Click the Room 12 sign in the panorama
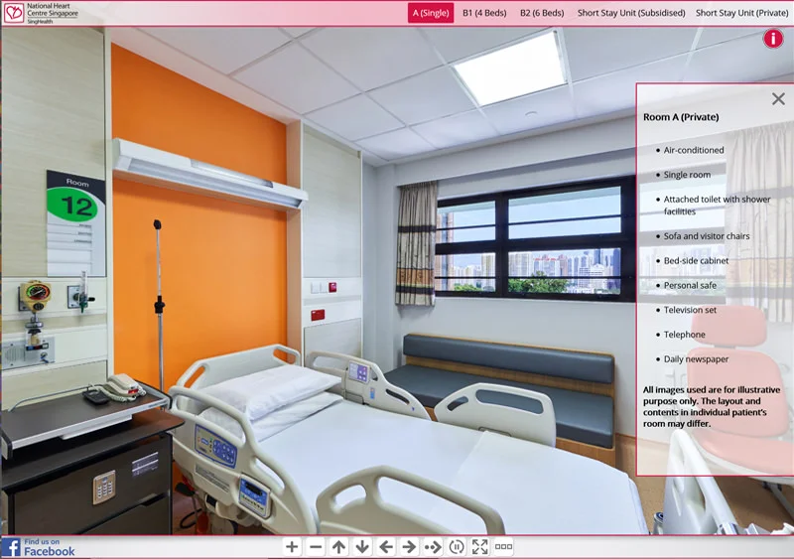 (x=76, y=223)
